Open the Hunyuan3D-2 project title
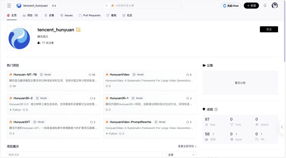Screen dimensions: 286x158 (23, 98)
